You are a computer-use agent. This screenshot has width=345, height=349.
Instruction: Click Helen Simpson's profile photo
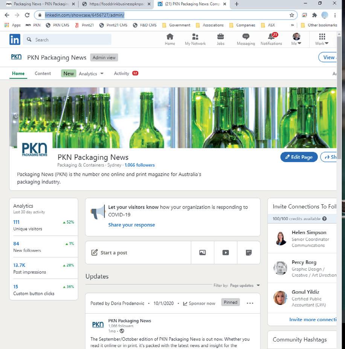281,238
